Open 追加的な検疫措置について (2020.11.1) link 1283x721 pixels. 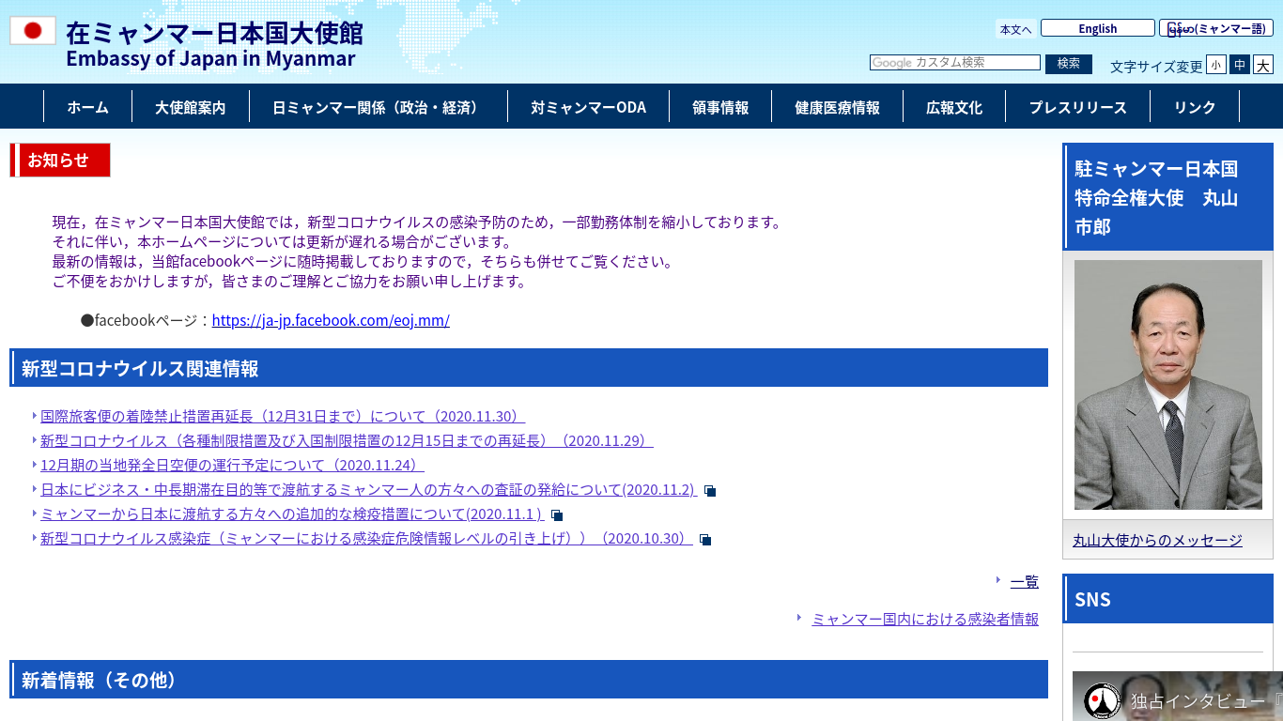click(292, 514)
